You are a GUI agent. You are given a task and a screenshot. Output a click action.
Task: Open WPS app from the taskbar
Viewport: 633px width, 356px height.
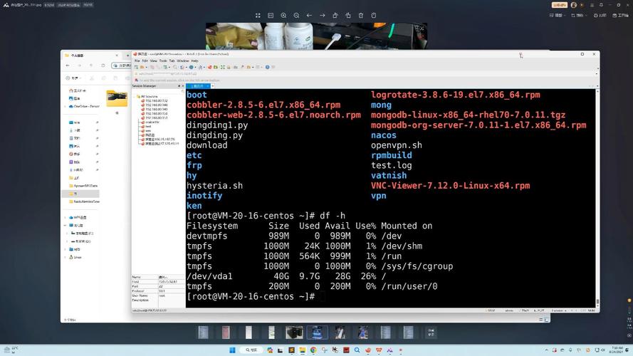(x=379, y=350)
